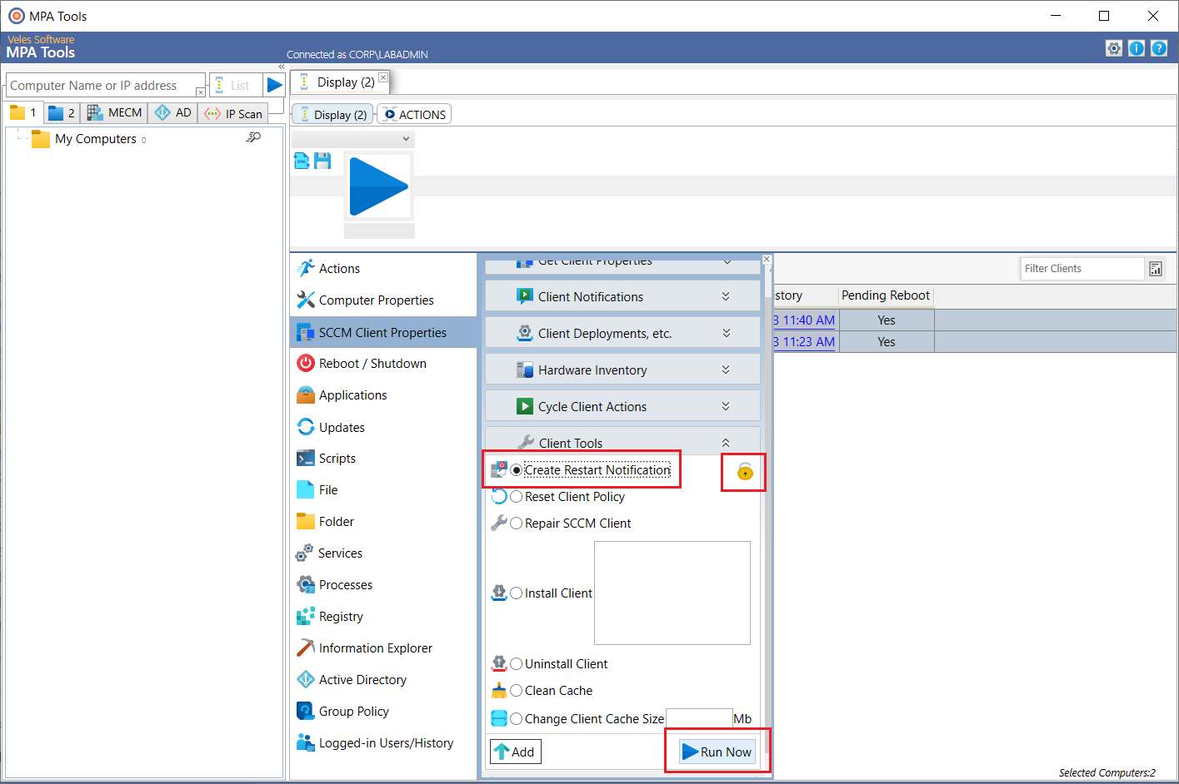Viewport: 1179px width, 784px height.
Task: Open the MECM tab
Action: click(x=115, y=112)
